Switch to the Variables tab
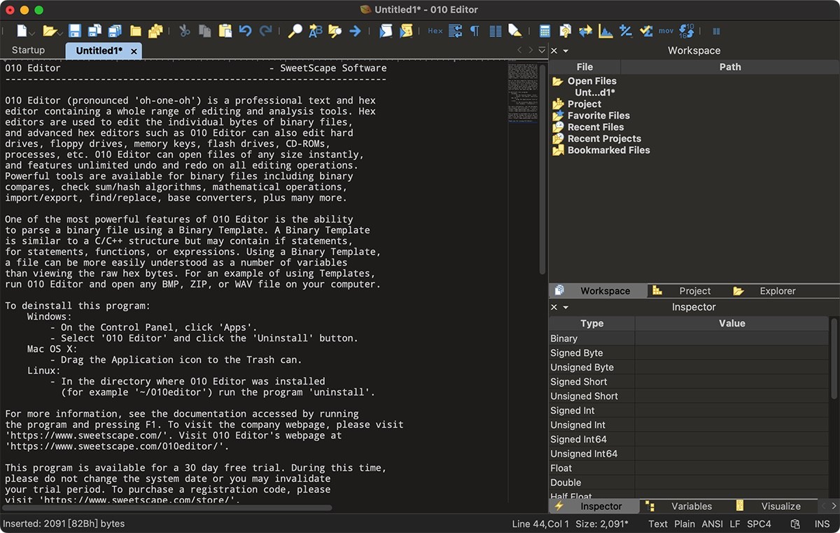This screenshot has width=840, height=533. click(x=691, y=506)
